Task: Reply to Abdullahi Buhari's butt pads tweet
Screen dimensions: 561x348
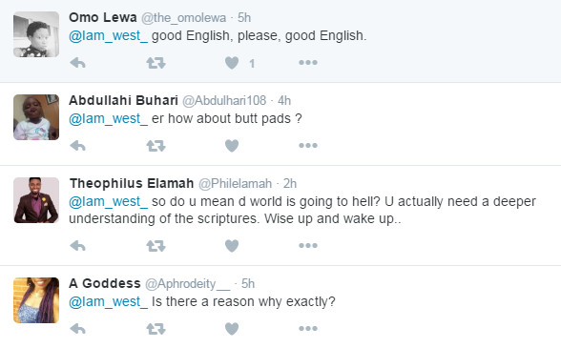Action: pos(77,146)
